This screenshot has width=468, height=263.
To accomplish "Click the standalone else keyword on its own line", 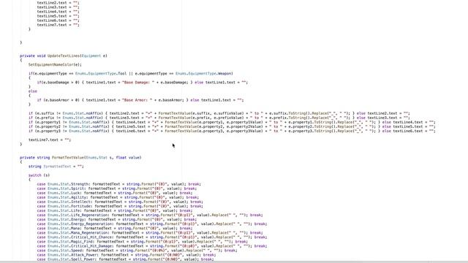I will pos(33,91).
